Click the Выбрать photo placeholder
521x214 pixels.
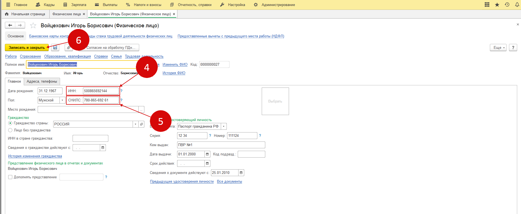tap(275, 101)
